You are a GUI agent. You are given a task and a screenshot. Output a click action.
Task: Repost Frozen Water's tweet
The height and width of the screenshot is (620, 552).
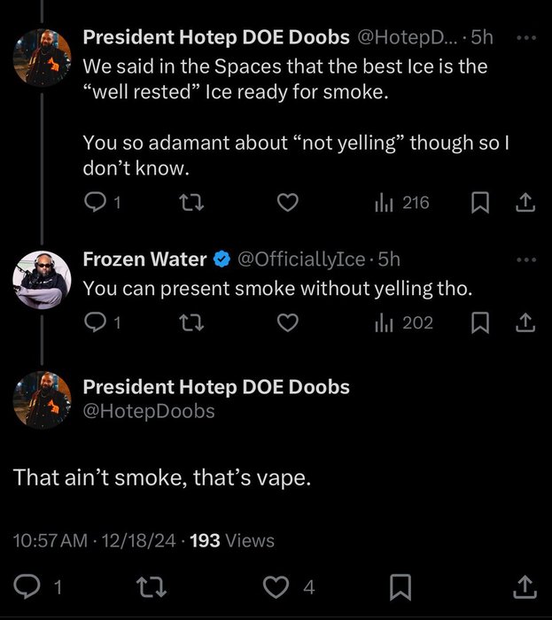[189, 323]
